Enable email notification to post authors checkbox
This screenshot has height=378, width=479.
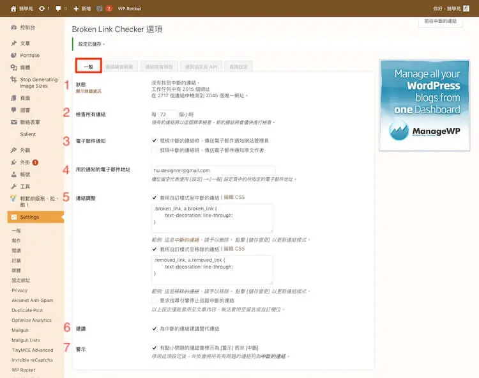coord(155,150)
